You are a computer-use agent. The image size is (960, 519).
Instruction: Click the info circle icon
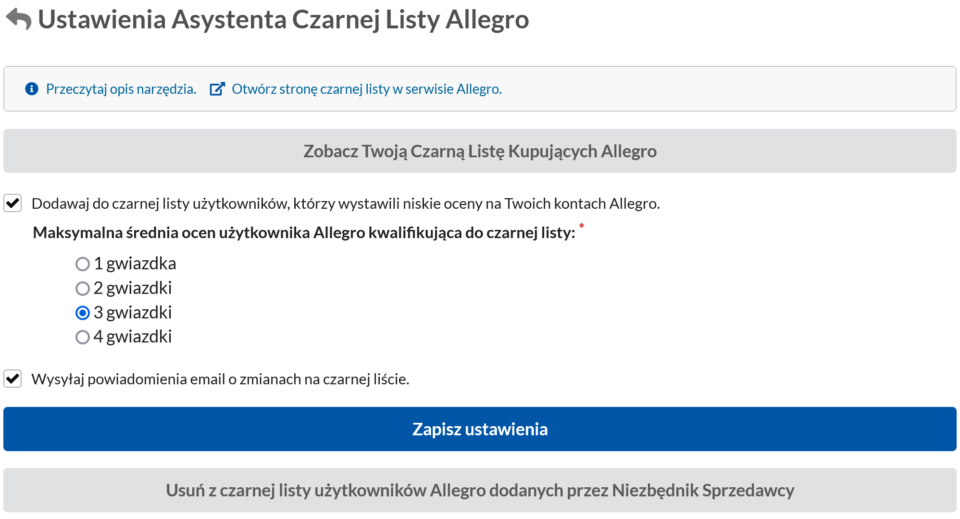pos(31,89)
